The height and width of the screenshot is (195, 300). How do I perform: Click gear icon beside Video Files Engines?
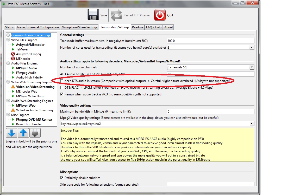pyautogui.click(x=8, y=40)
